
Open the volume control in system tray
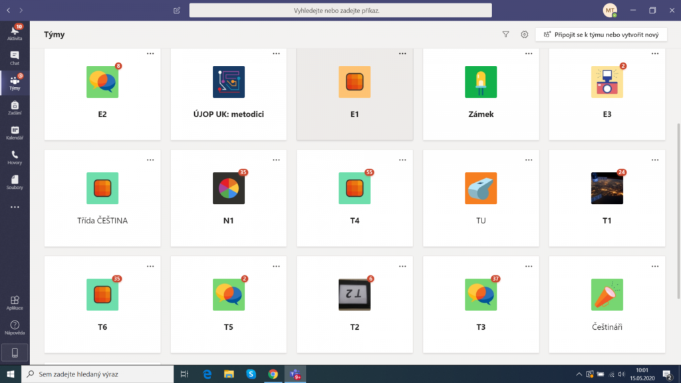click(x=622, y=374)
